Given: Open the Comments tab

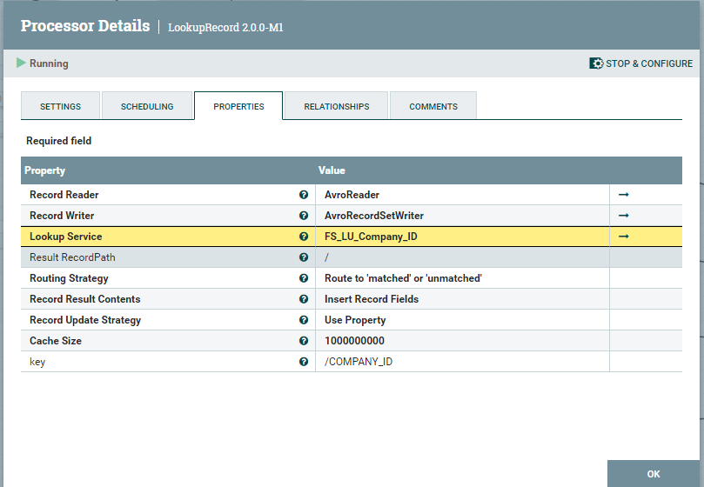Looking at the screenshot, I should pos(433,106).
